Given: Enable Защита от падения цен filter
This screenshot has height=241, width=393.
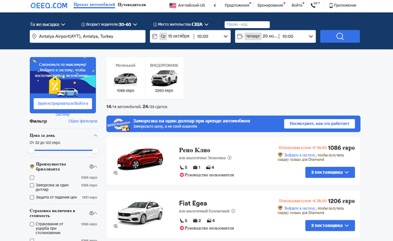Looking at the screenshot, I should (32, 197).
